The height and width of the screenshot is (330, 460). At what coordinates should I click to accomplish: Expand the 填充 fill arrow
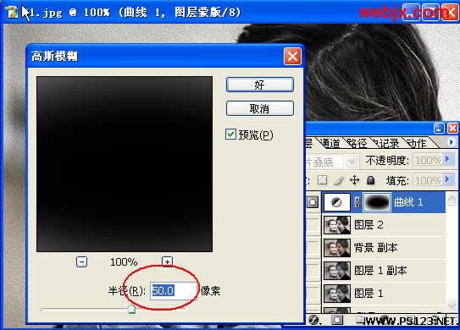pyautogui.click(x=447, y=179)
